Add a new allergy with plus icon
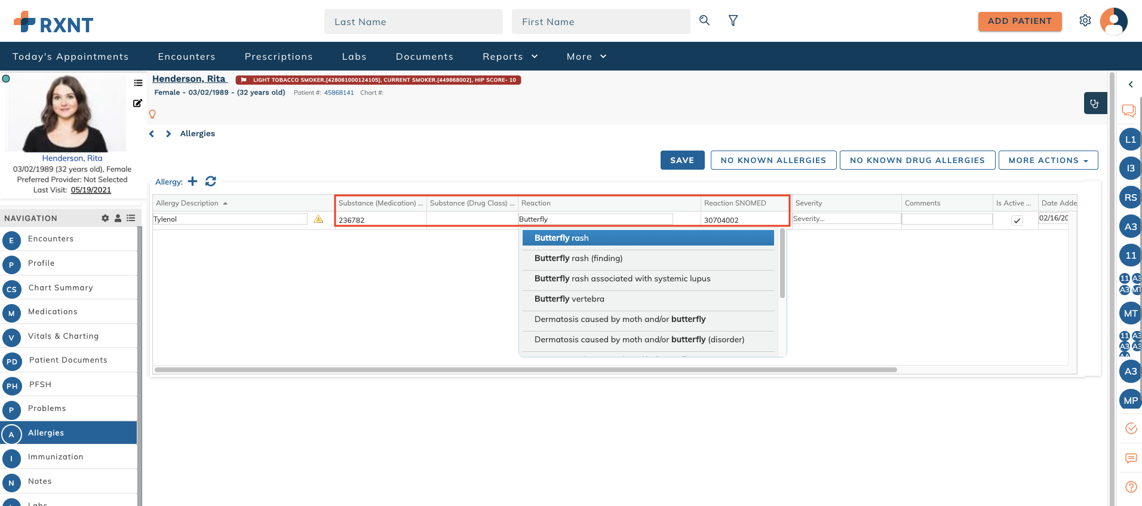The image size is (1142, 506). coord(192,181)
